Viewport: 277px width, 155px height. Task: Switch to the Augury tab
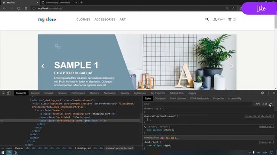[x=192, y=93]
